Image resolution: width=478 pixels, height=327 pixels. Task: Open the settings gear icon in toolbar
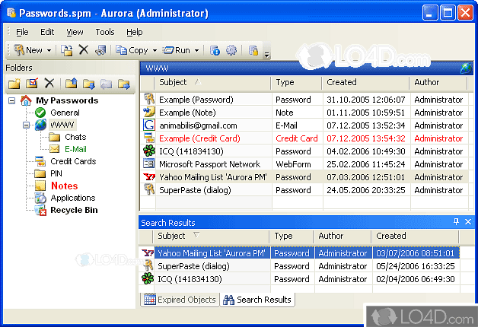231,50
